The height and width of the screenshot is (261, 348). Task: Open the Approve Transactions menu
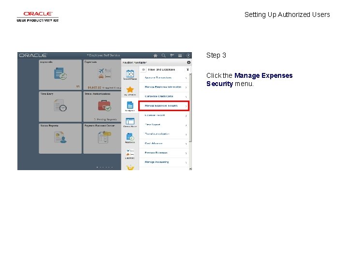(x=164, y=78)
